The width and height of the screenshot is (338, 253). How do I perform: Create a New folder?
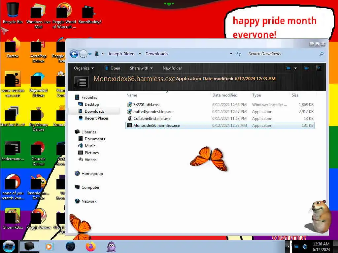point(172,68)
